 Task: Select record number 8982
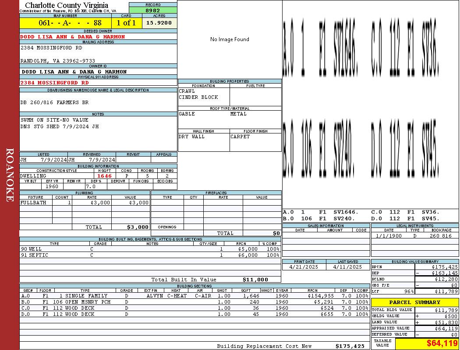click(x=153, y=10)
